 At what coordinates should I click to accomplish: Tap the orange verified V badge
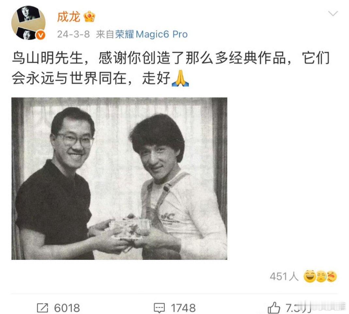coord(40,36)
